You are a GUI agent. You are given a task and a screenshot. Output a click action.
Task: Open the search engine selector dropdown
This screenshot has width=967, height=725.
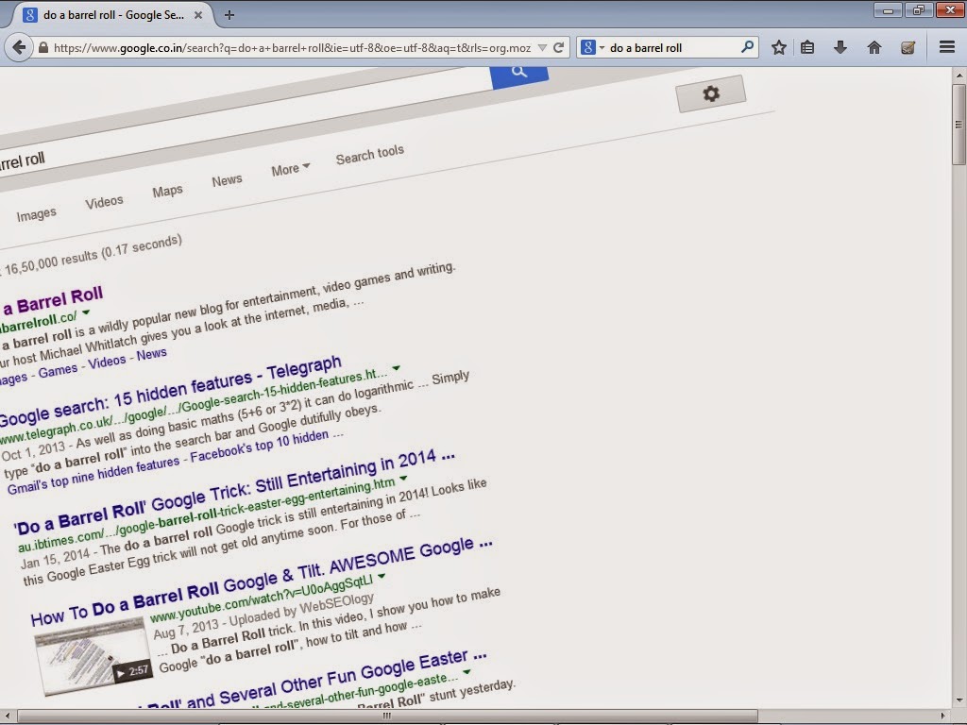[593, 47]
